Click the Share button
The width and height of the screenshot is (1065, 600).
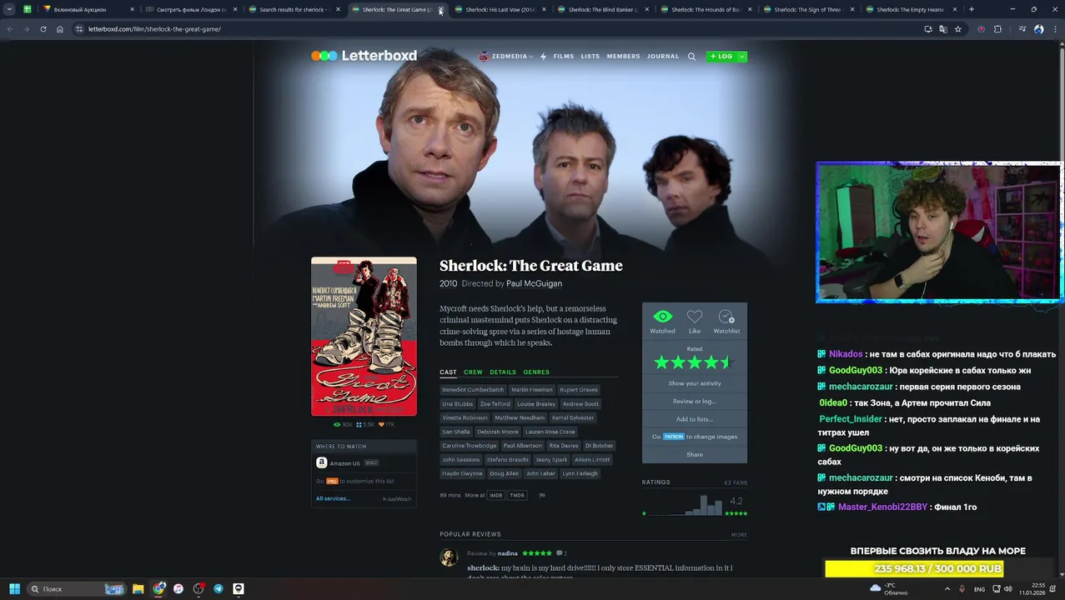(x=695, y=455)
